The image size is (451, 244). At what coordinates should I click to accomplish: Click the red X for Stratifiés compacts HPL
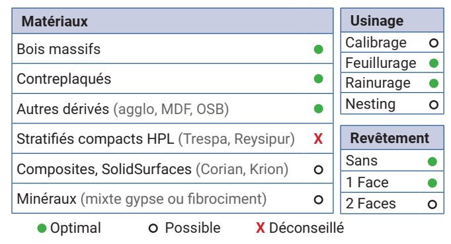click(x=318, y=138)
